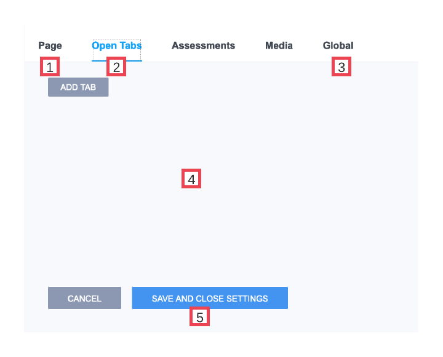443x357 pixels.
Task: Click the blue highlighted Open Tabs label
Action: [117, 46]
